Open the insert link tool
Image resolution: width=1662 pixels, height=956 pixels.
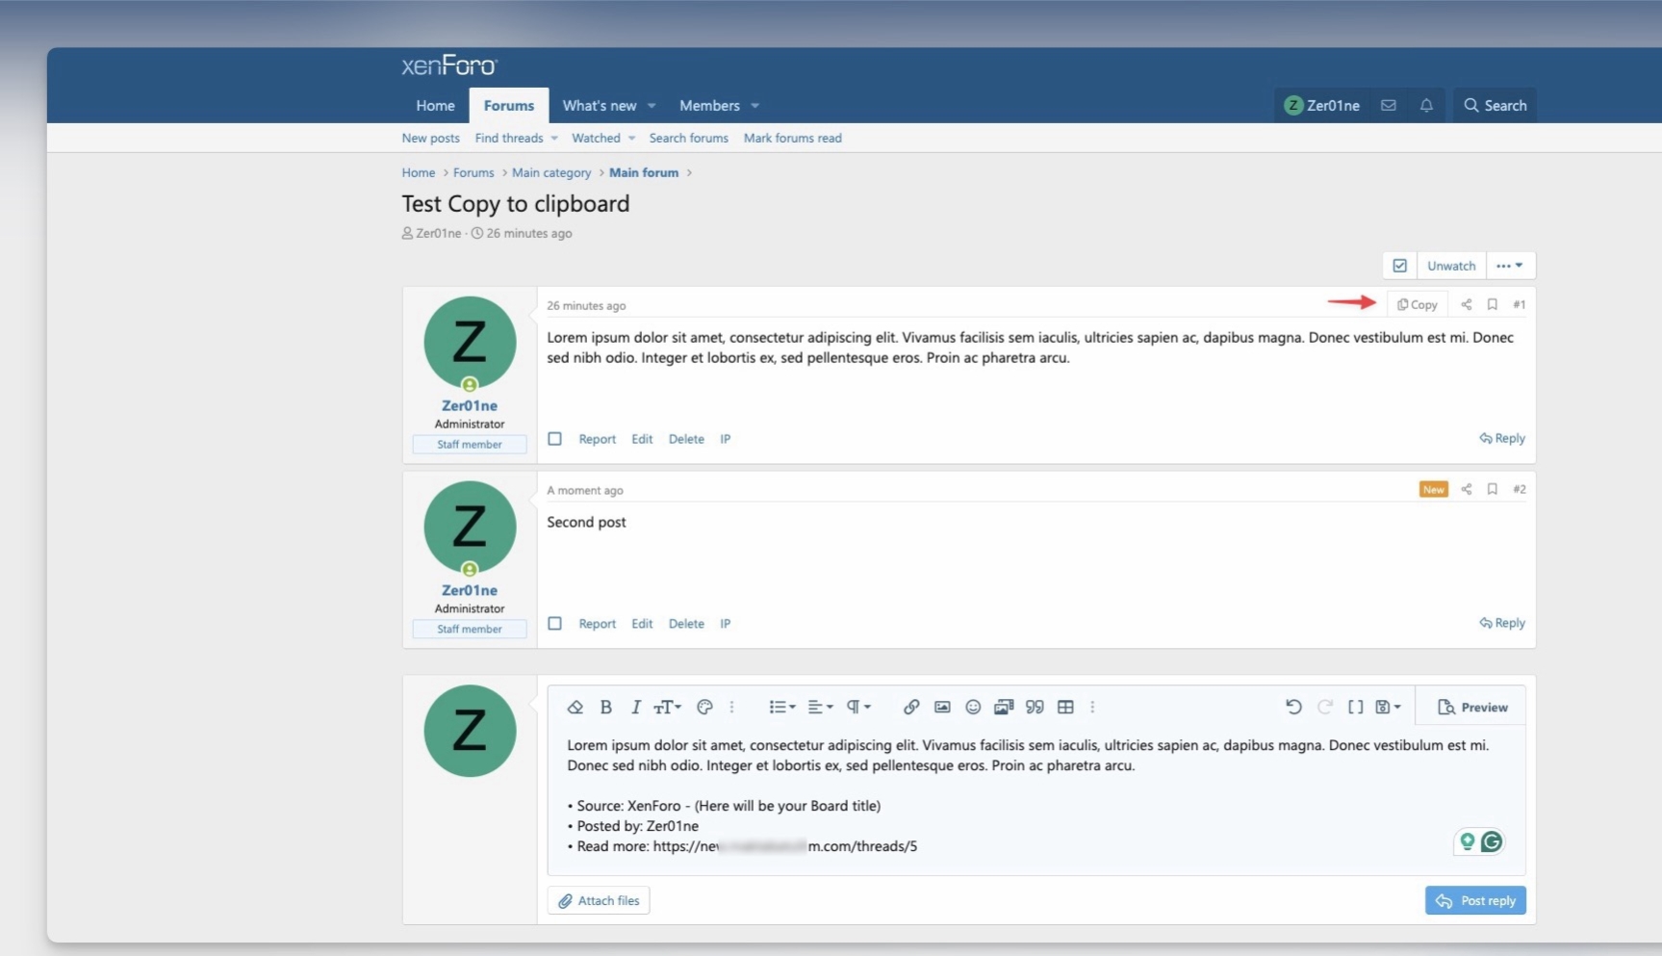[x=910, y=707]
